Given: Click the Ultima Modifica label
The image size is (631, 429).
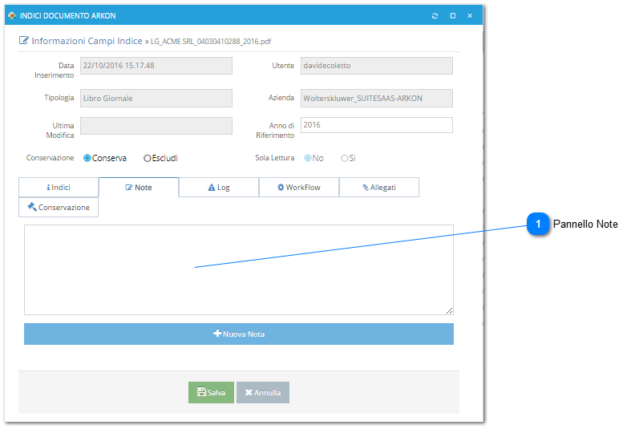Looking at the screenshot, I should 60,131.
